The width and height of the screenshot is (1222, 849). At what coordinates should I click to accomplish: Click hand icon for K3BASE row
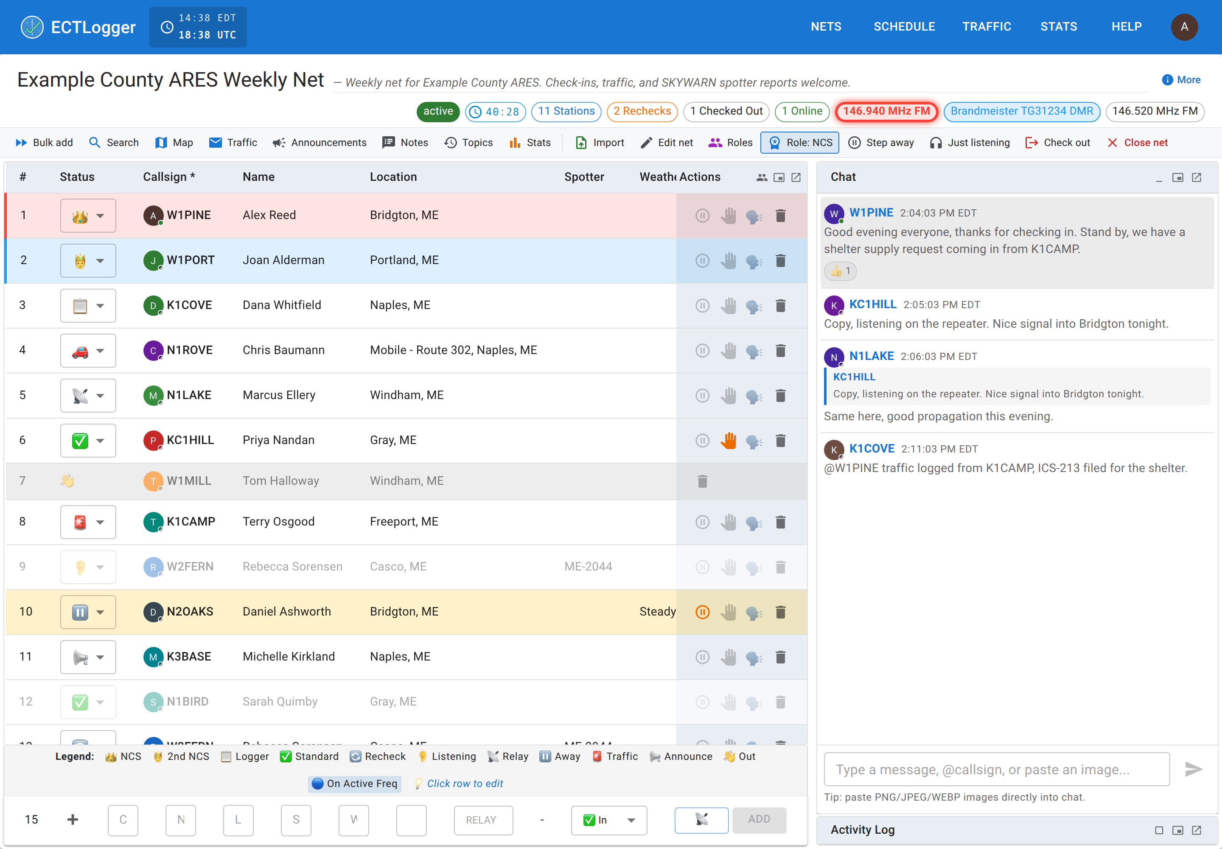(729, 657)
